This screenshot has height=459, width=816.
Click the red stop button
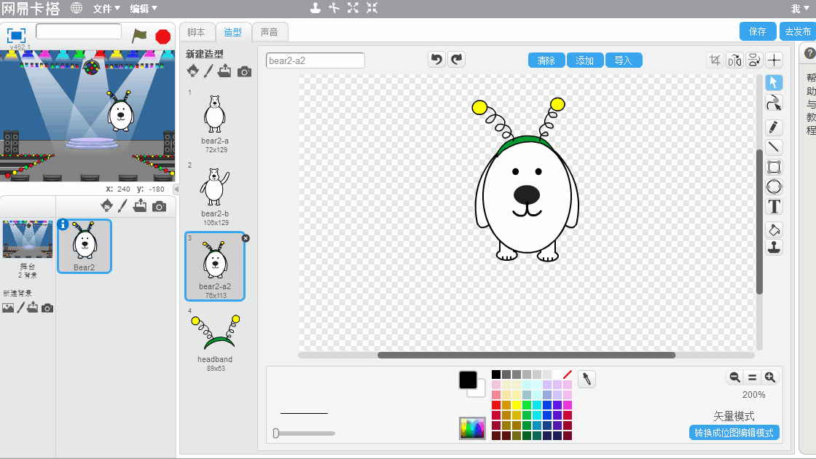pos(163,36)
